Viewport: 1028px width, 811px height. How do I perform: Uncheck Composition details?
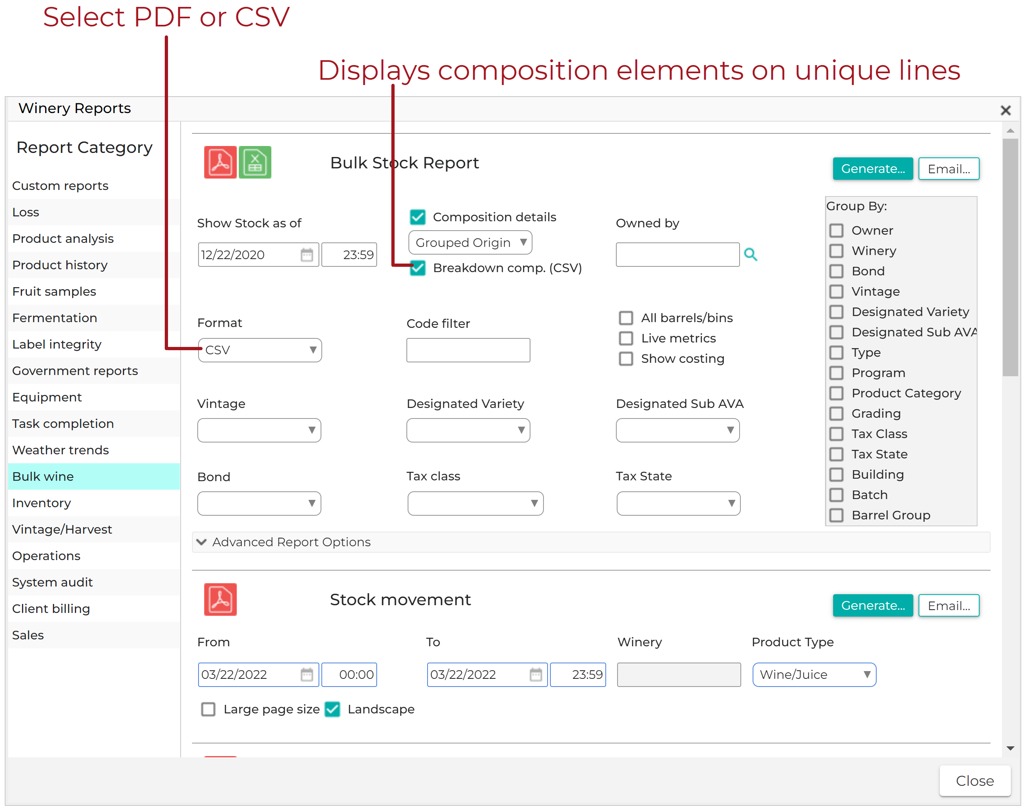click(418, 218)
